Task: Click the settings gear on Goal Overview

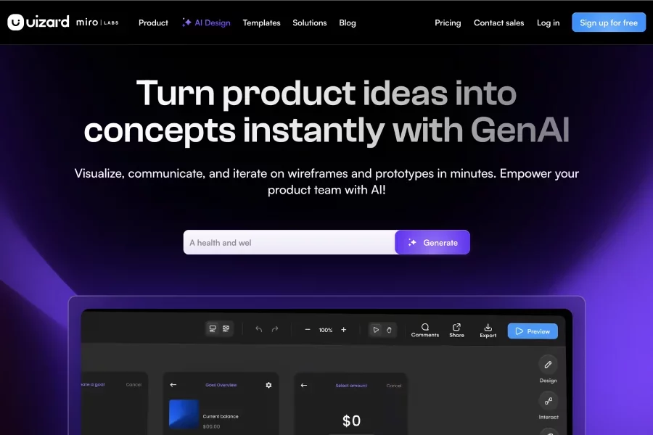Action: (268, 385)
